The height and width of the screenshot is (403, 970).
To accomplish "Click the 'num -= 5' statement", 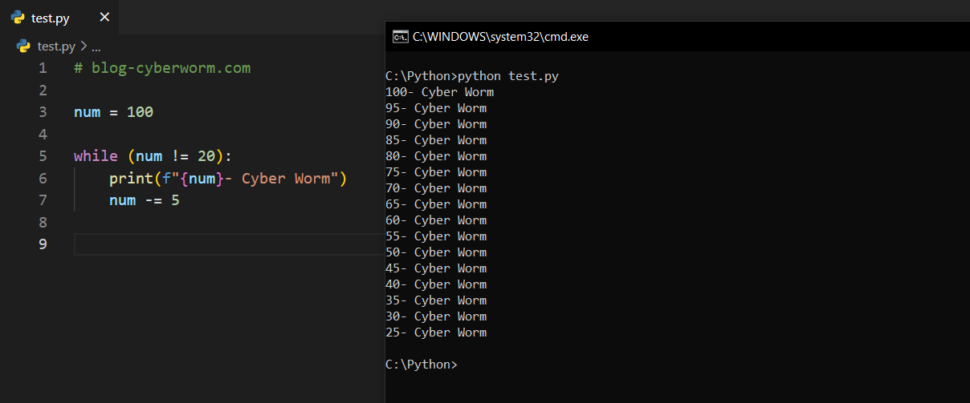I will 145,200.
